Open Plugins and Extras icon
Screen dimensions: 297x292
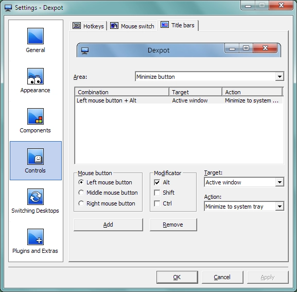(36, 237)
